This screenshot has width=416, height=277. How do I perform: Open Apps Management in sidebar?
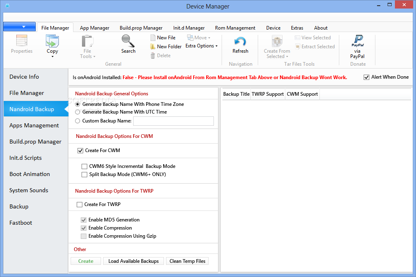click(x=36, y=125)
